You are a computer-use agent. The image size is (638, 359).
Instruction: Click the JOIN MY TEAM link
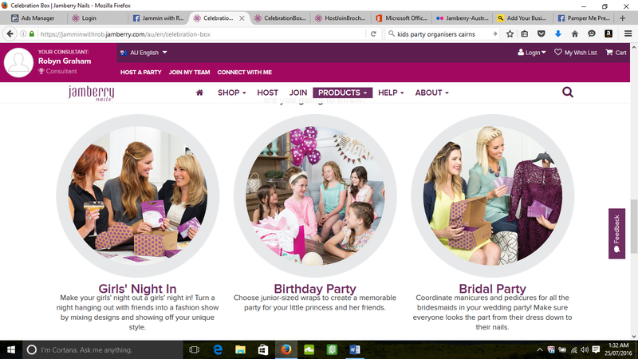[189, 72]
